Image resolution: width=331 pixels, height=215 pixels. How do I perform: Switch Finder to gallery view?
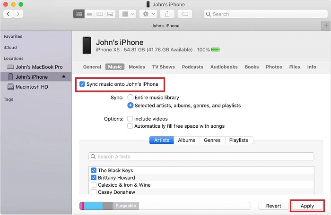110,14
